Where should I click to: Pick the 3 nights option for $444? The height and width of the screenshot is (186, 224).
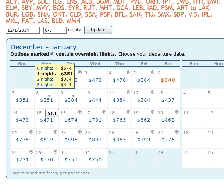coord(45,85)
